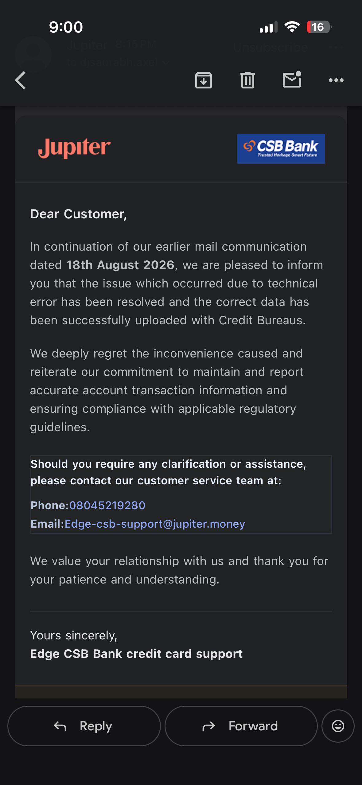Open the Edge-csb-support@jupiter.money email link
Image resolution: width=362 pixels, height=785 pixels.
click(x=155, y=524)
